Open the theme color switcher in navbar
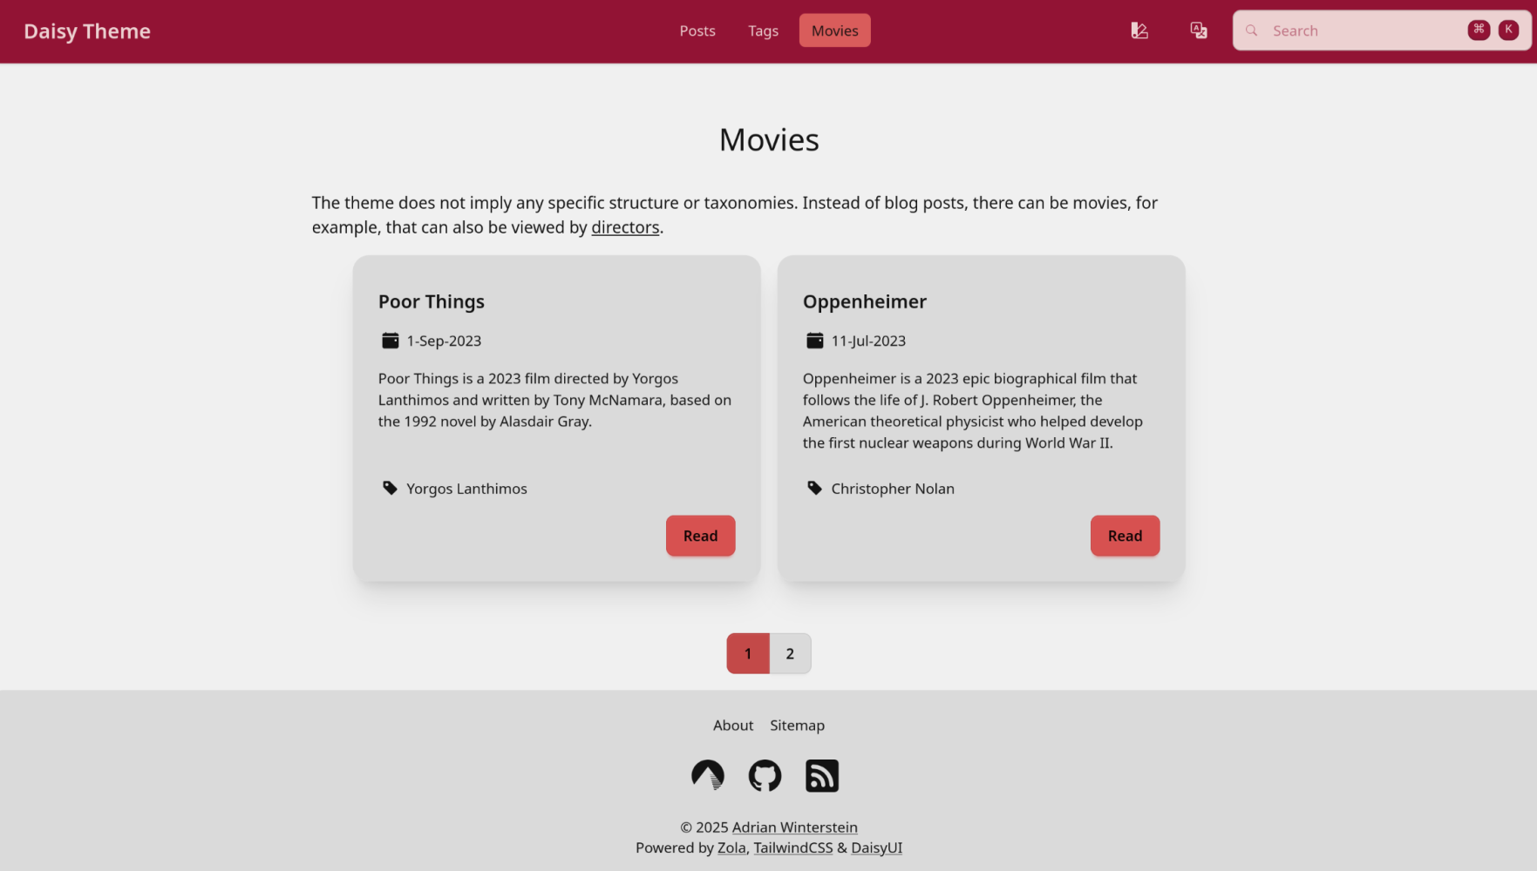 pyautogui.click(x=1139, y=30)
